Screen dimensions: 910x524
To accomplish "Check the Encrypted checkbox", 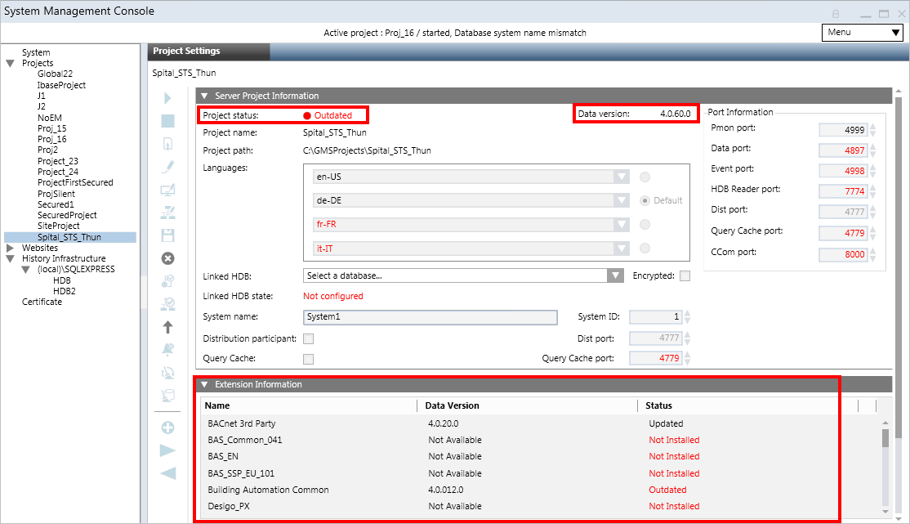I will 685,276.
